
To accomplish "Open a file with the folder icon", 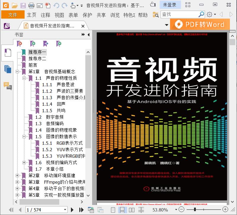I will (15, 5).
